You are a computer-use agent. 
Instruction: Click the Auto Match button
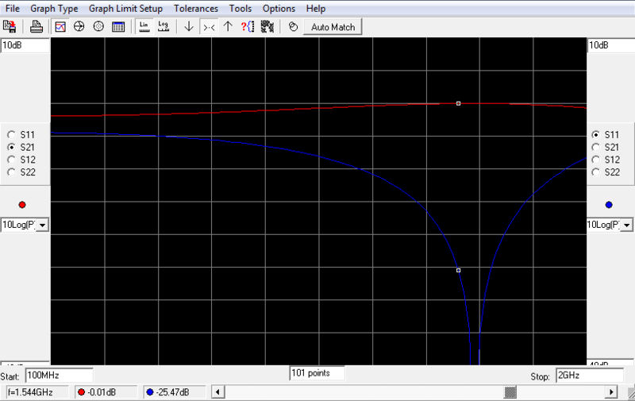tap(333, 27)
